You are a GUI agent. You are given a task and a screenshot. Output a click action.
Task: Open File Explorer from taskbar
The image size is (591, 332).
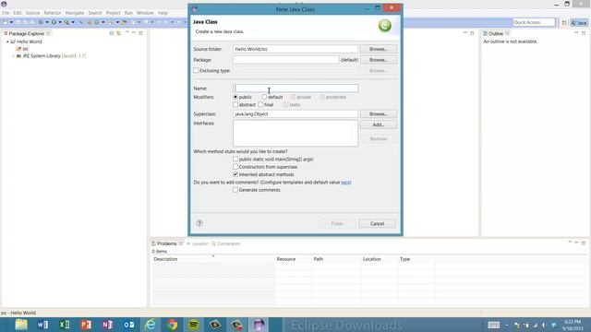pyautogui.click(x=21, y=325)
